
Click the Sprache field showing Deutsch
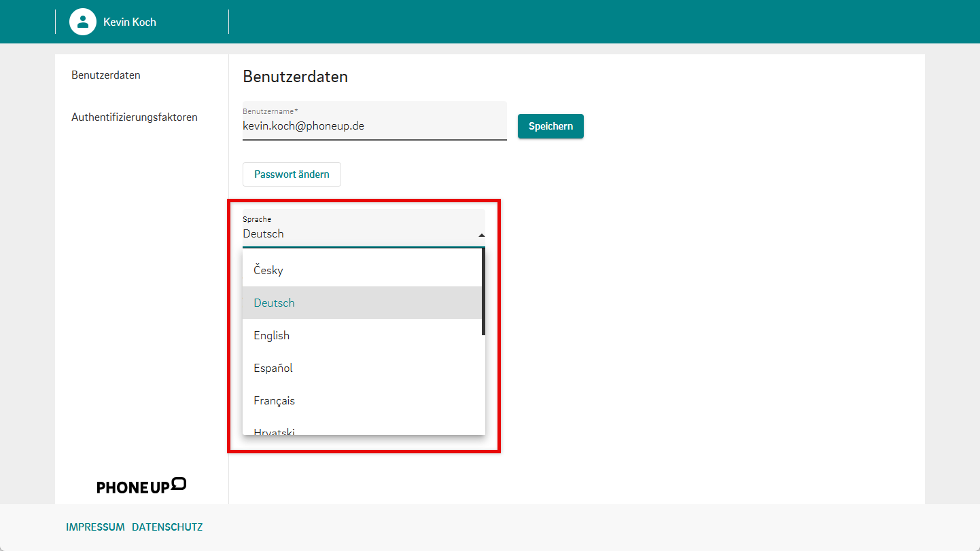point(353,233)
